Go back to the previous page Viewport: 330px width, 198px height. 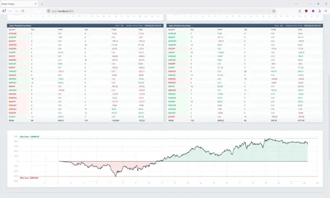pyautogui.click(x=10, y=11)
